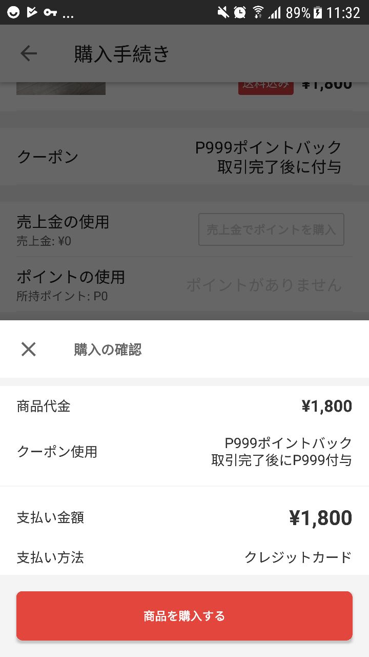Tap the 送料込み red badge
Image resolution: width=369 pixels, height=657 pixels.
[265, 86]
